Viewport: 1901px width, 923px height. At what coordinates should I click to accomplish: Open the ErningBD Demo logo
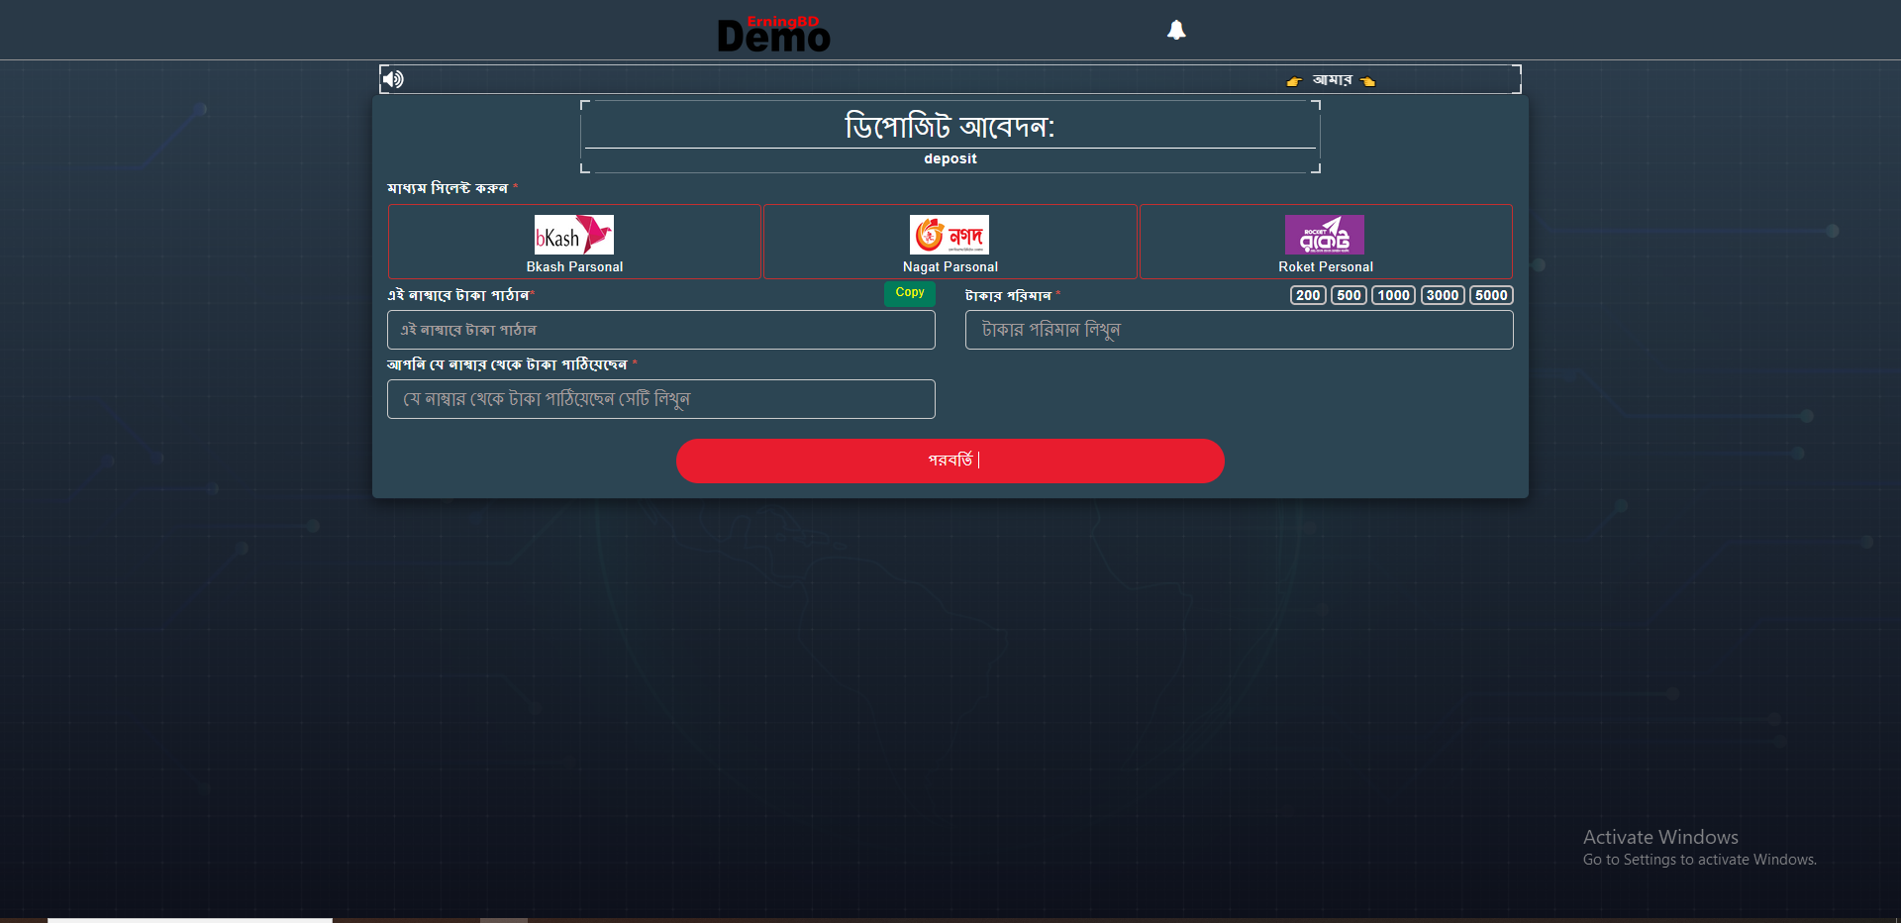point(774,35)
